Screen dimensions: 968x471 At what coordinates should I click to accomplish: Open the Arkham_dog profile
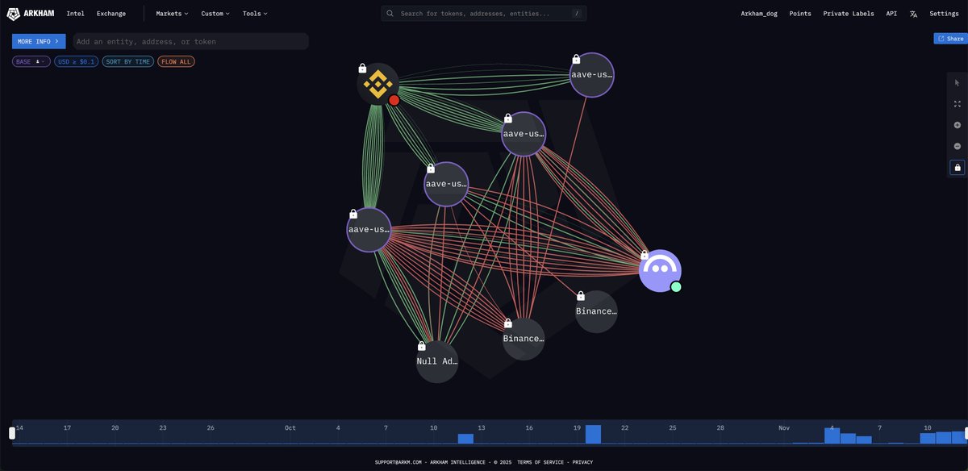[760, 14]
